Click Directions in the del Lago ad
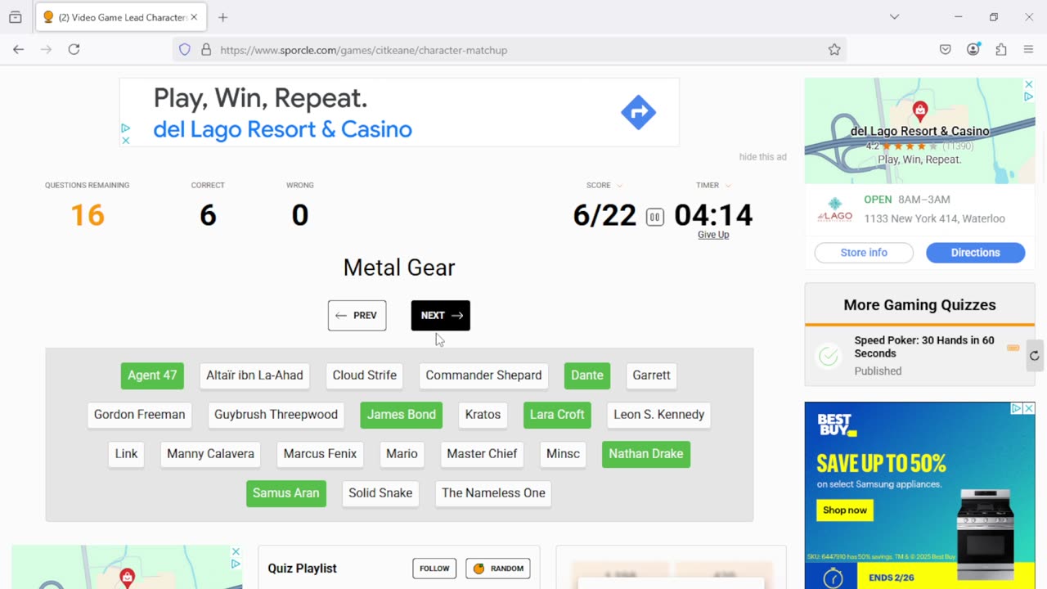The height and width of the screenshot is (589, 1047). tap(975, 253)
